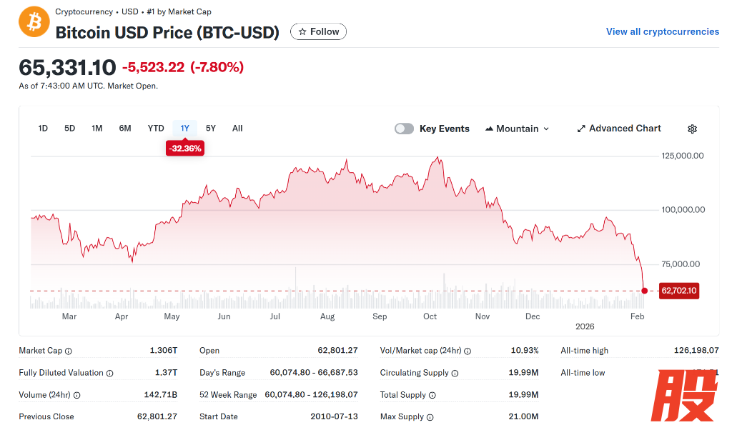Switch to the 5Y time range
The height and width of the screenshot is (435, 732).
[211, 129]
